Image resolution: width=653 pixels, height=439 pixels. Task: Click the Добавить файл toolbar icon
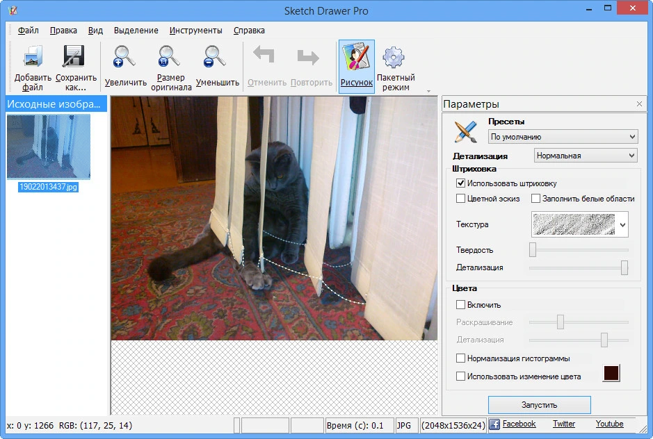(x=33, y=57)
